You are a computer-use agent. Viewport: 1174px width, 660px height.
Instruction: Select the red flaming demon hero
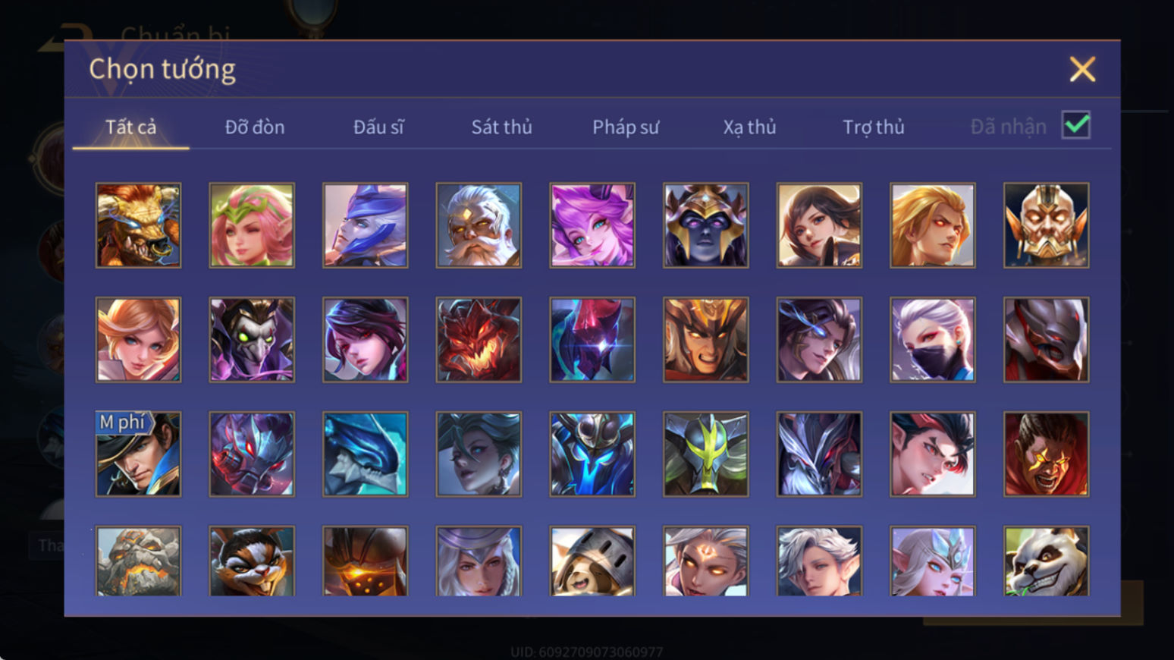pyautogui.click(x=479, y=340)
